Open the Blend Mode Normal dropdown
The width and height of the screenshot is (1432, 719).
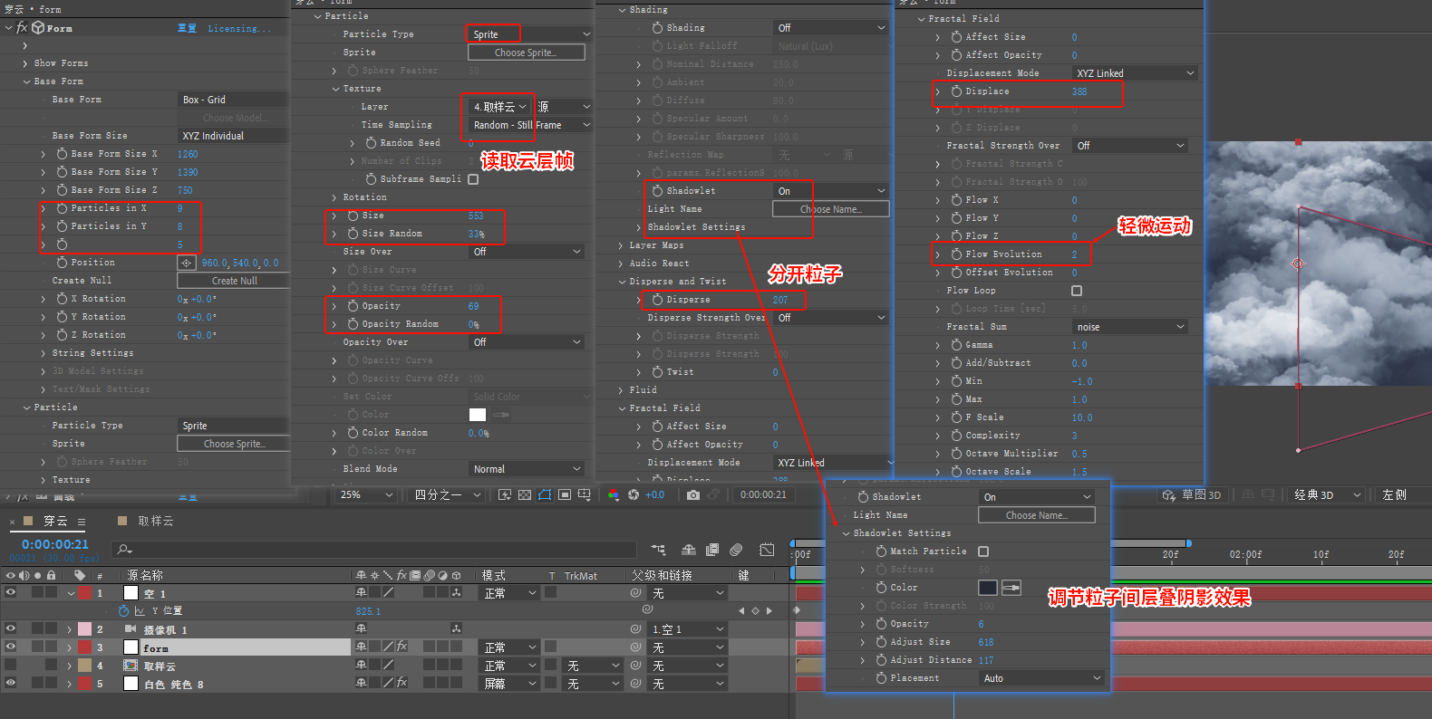click(527, 469)
